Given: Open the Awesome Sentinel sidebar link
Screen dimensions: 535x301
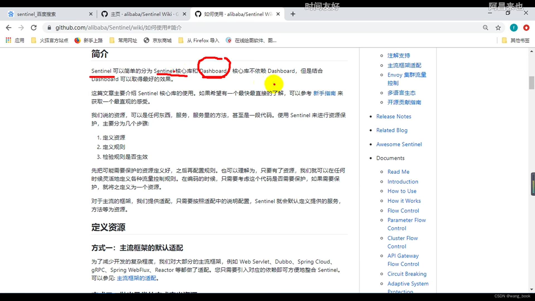Looking at the screenshot, I should point(399,144).
